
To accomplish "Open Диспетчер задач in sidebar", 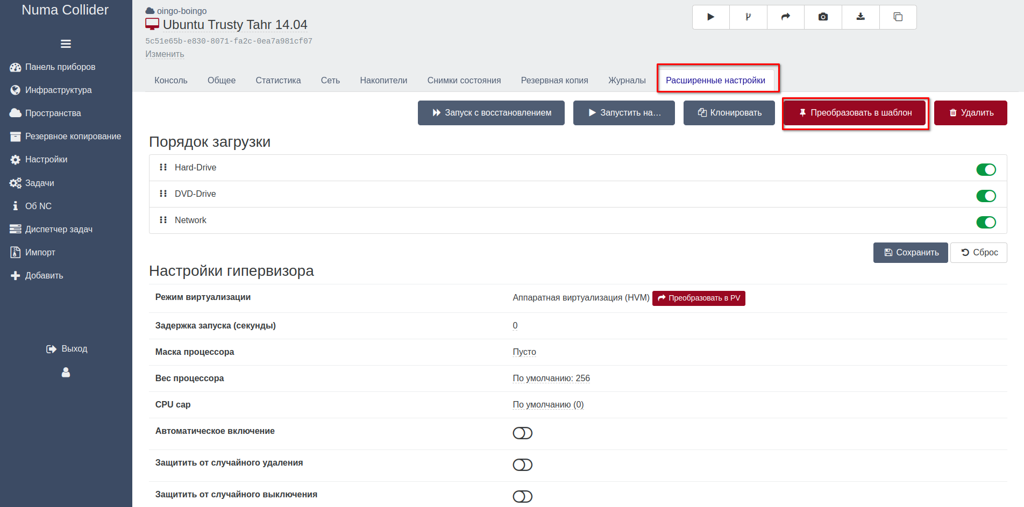I will tap(51, 230).
